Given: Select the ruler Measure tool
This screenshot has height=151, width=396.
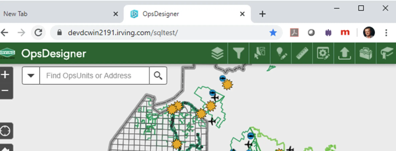Looking at the screenshot, I should pos(302,54).
